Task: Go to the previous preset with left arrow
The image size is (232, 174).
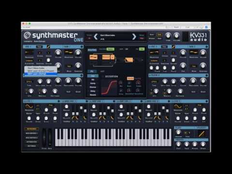Action: pyautogui.click(x=96, y=37)
